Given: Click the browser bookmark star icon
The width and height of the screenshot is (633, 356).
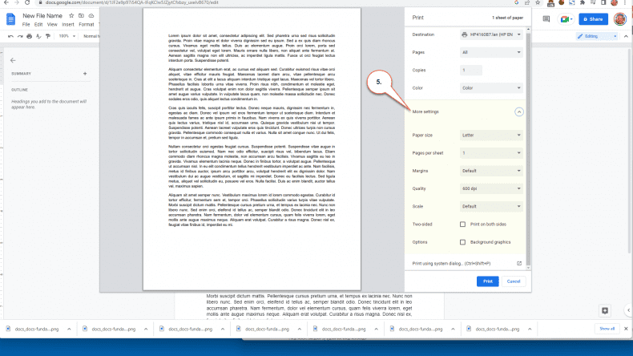Looking at the screenshot, I should coord(538,3).
